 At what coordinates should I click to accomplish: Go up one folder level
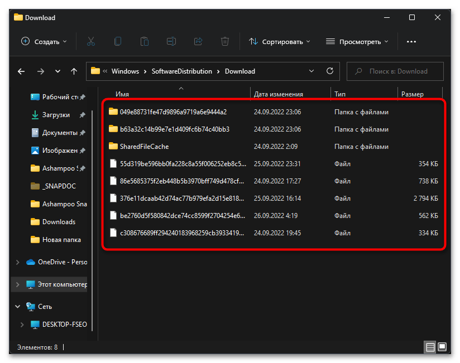coord(74,71)
